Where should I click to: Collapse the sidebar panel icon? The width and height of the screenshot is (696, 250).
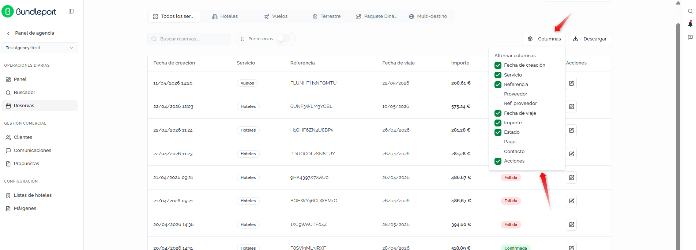pos(71,11)
